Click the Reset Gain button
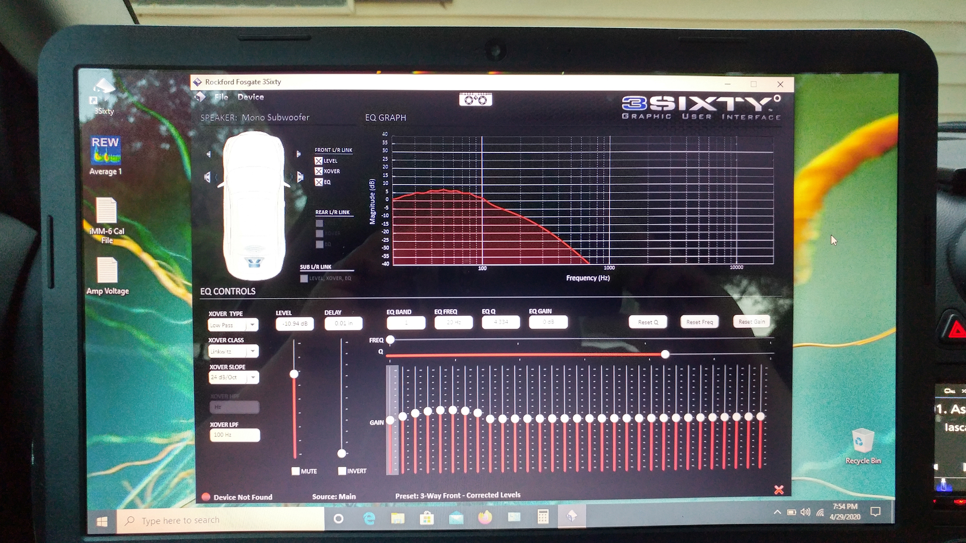 [x=752, y=322]
